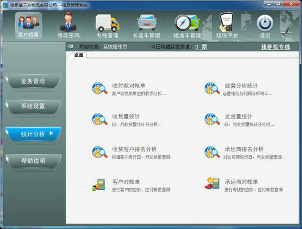Screen dimensions: 302x229
Task: Click the 经营分析统计 globe icon
Action: pos(212,89)
